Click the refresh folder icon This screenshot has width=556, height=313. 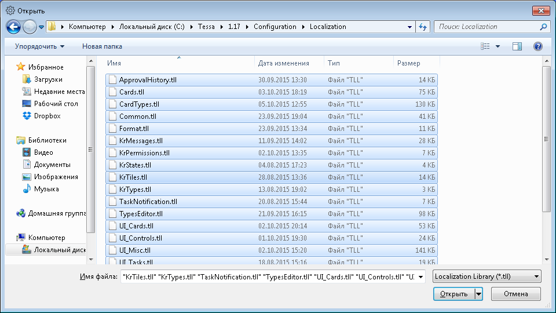point(423,27)
